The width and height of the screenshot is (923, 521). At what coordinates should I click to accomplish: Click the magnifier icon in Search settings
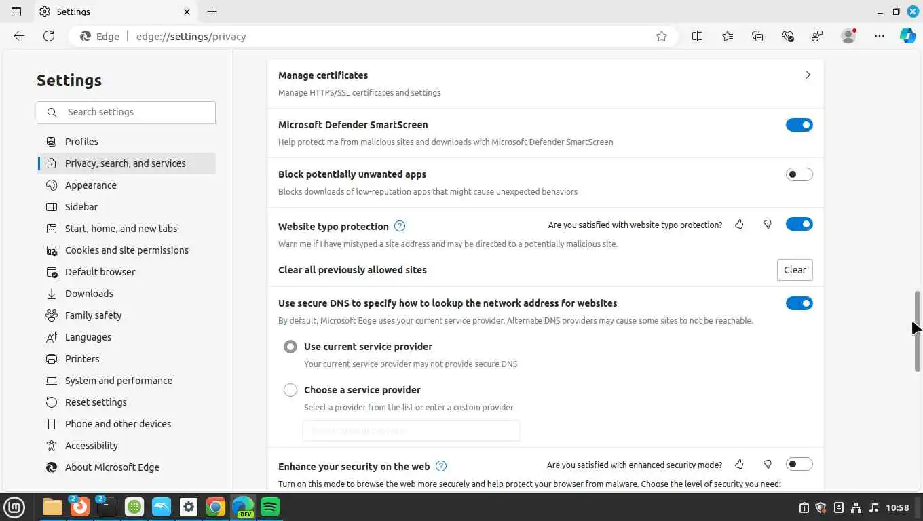pyautogui.click(x=52, y=112)
